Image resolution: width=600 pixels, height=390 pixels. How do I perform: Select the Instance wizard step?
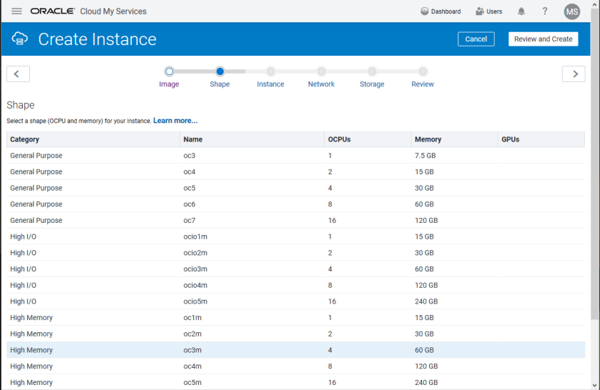pyautogui.click(x=270, y=71)
